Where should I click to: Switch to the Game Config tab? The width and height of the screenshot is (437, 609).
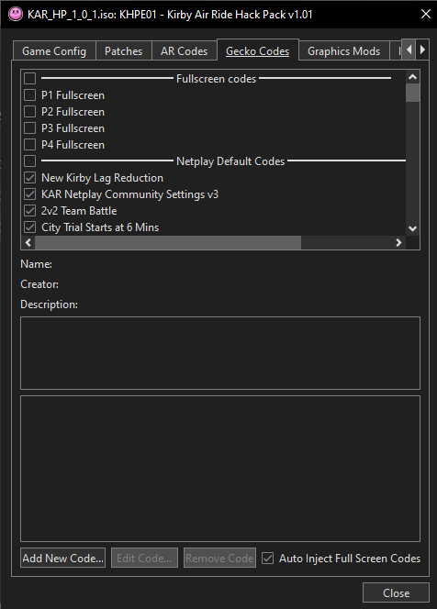click(54, 50)
